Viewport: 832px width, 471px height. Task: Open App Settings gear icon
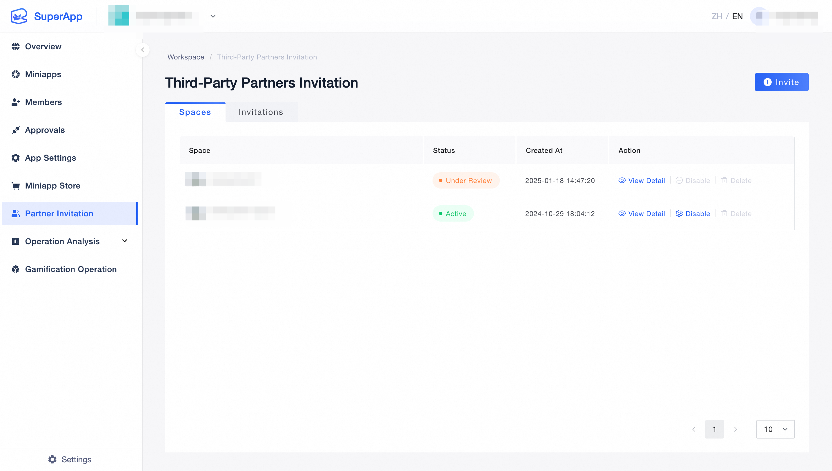pos(16,158)
